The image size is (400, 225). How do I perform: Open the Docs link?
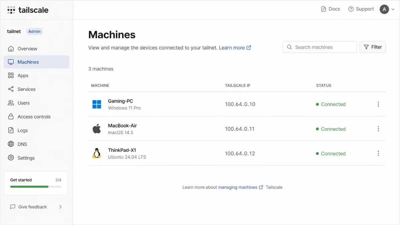331,9
